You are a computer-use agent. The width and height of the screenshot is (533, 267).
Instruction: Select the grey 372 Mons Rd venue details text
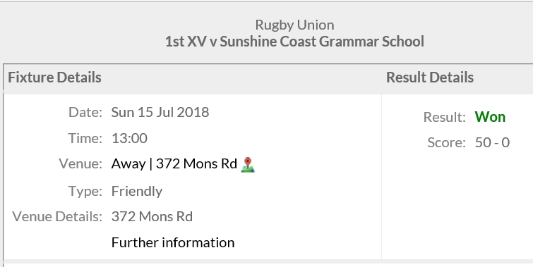click(x=152, y=216)
